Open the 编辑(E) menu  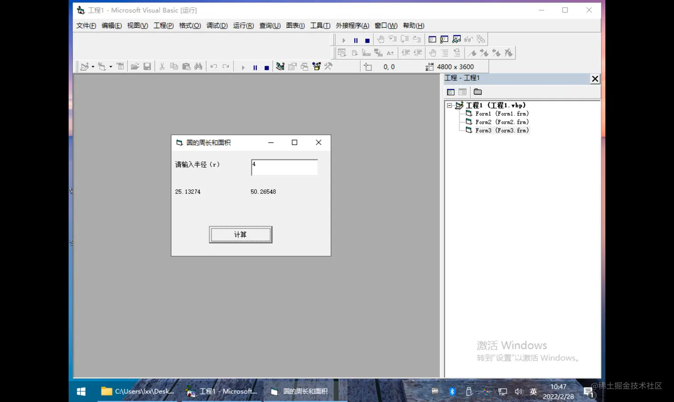111,25
